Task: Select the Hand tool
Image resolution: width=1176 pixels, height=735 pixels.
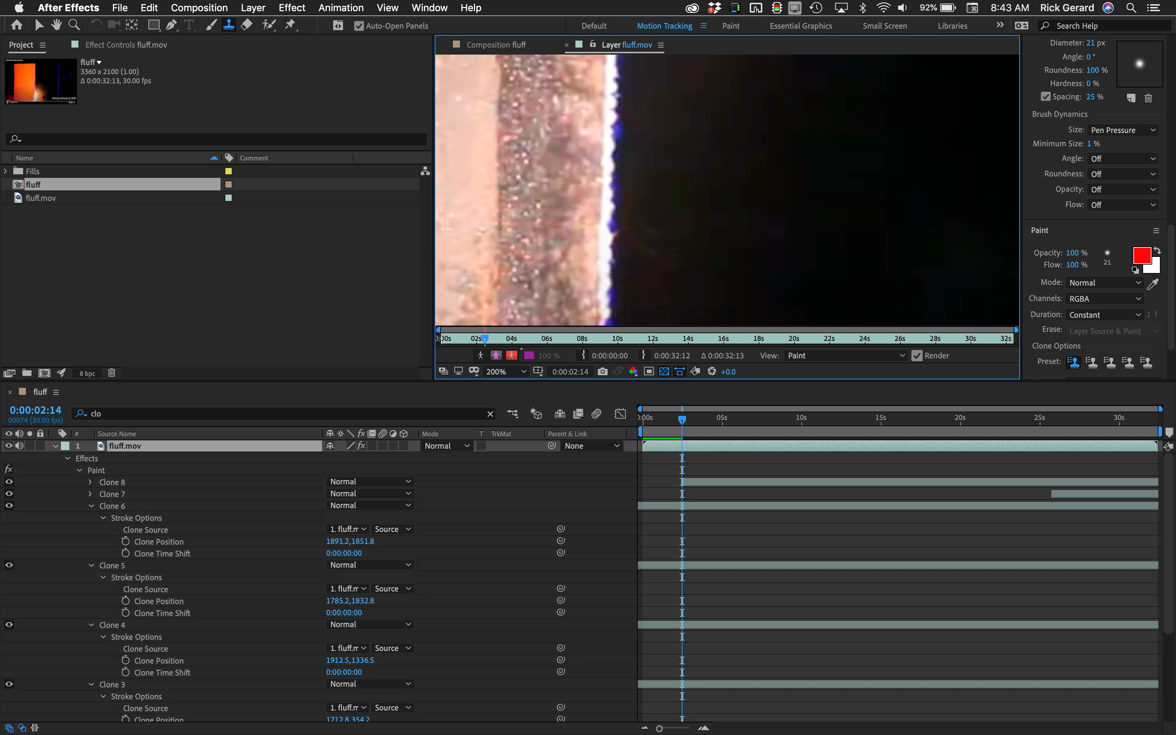Action: (56, 25)
